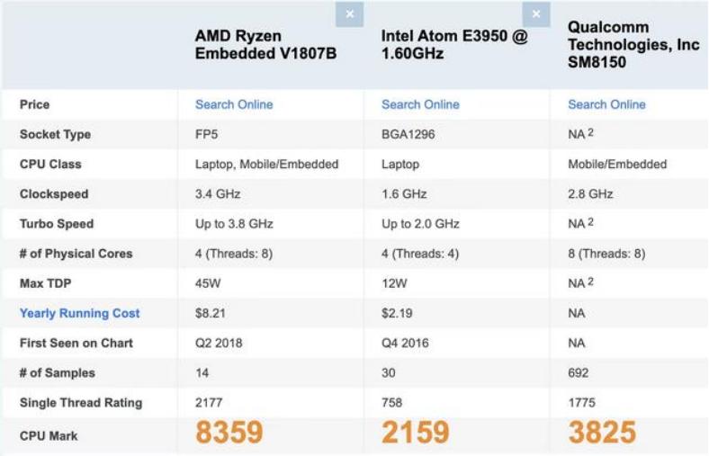
Task: Click the 8359 CPU Mark score
Action: [x=229, y=434]
